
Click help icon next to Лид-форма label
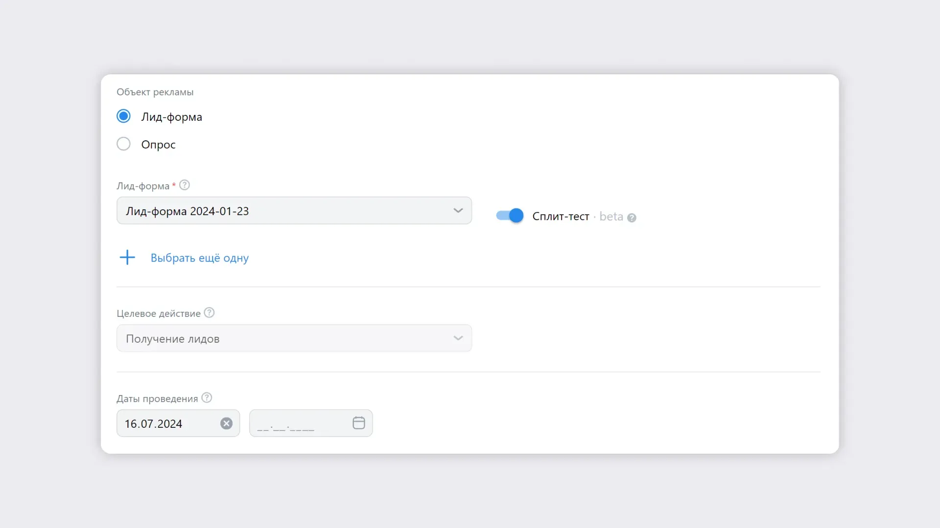[184, 185]
